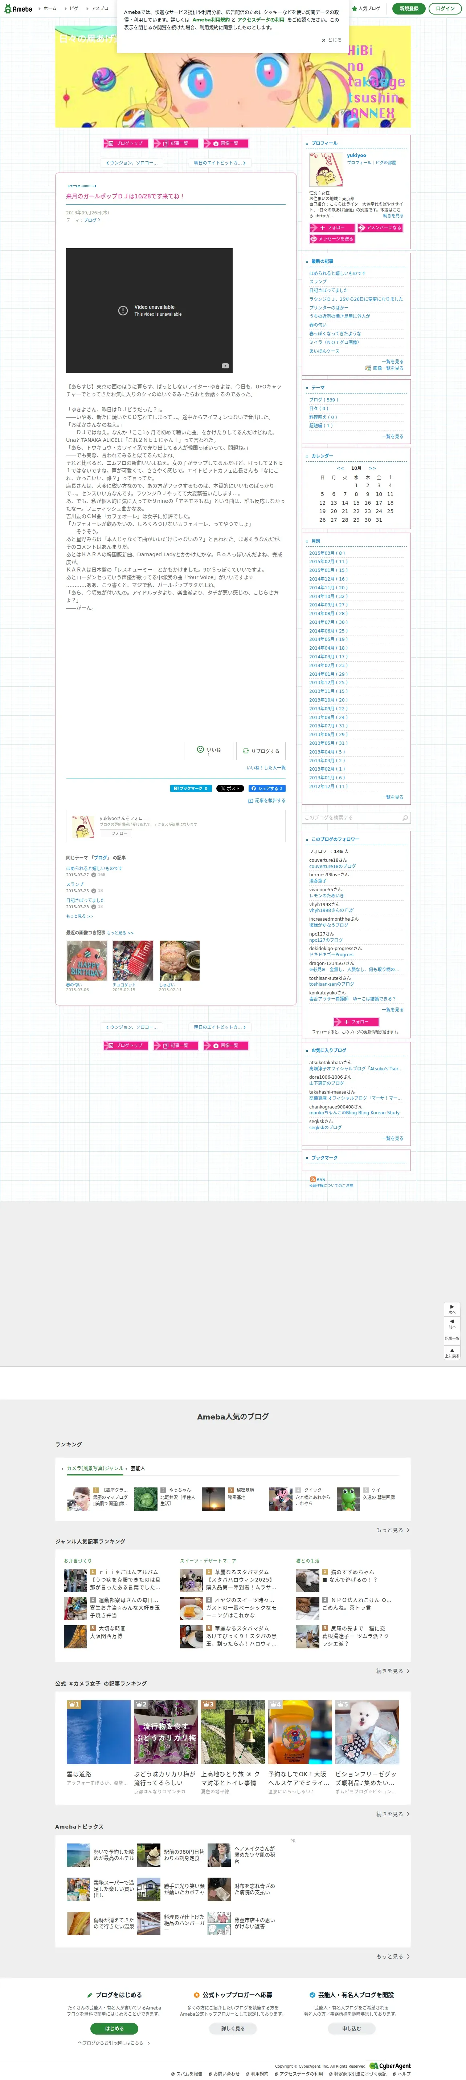The image size is (466, 2080).
Task: Click floating 上に戻る arrow button
Action: click(452, 1353)
